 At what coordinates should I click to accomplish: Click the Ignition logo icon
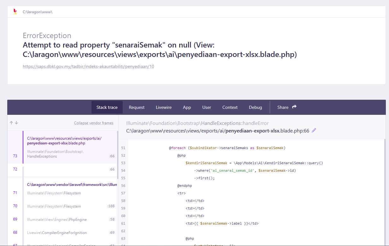15,12
